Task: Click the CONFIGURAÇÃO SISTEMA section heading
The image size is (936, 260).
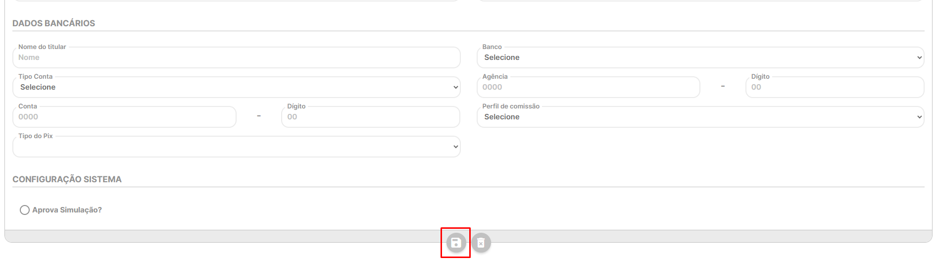Action: (67, 179)
